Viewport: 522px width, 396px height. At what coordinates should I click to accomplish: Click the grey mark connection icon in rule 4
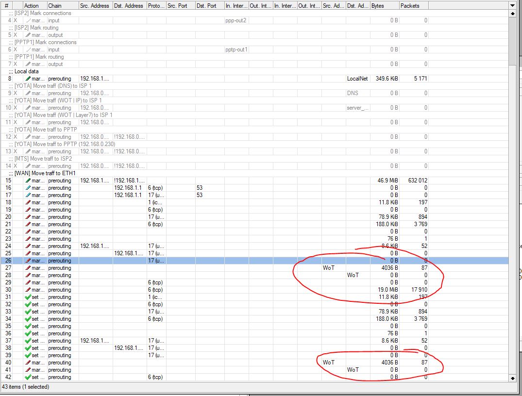pyautogui.click(x=28, y=20)
